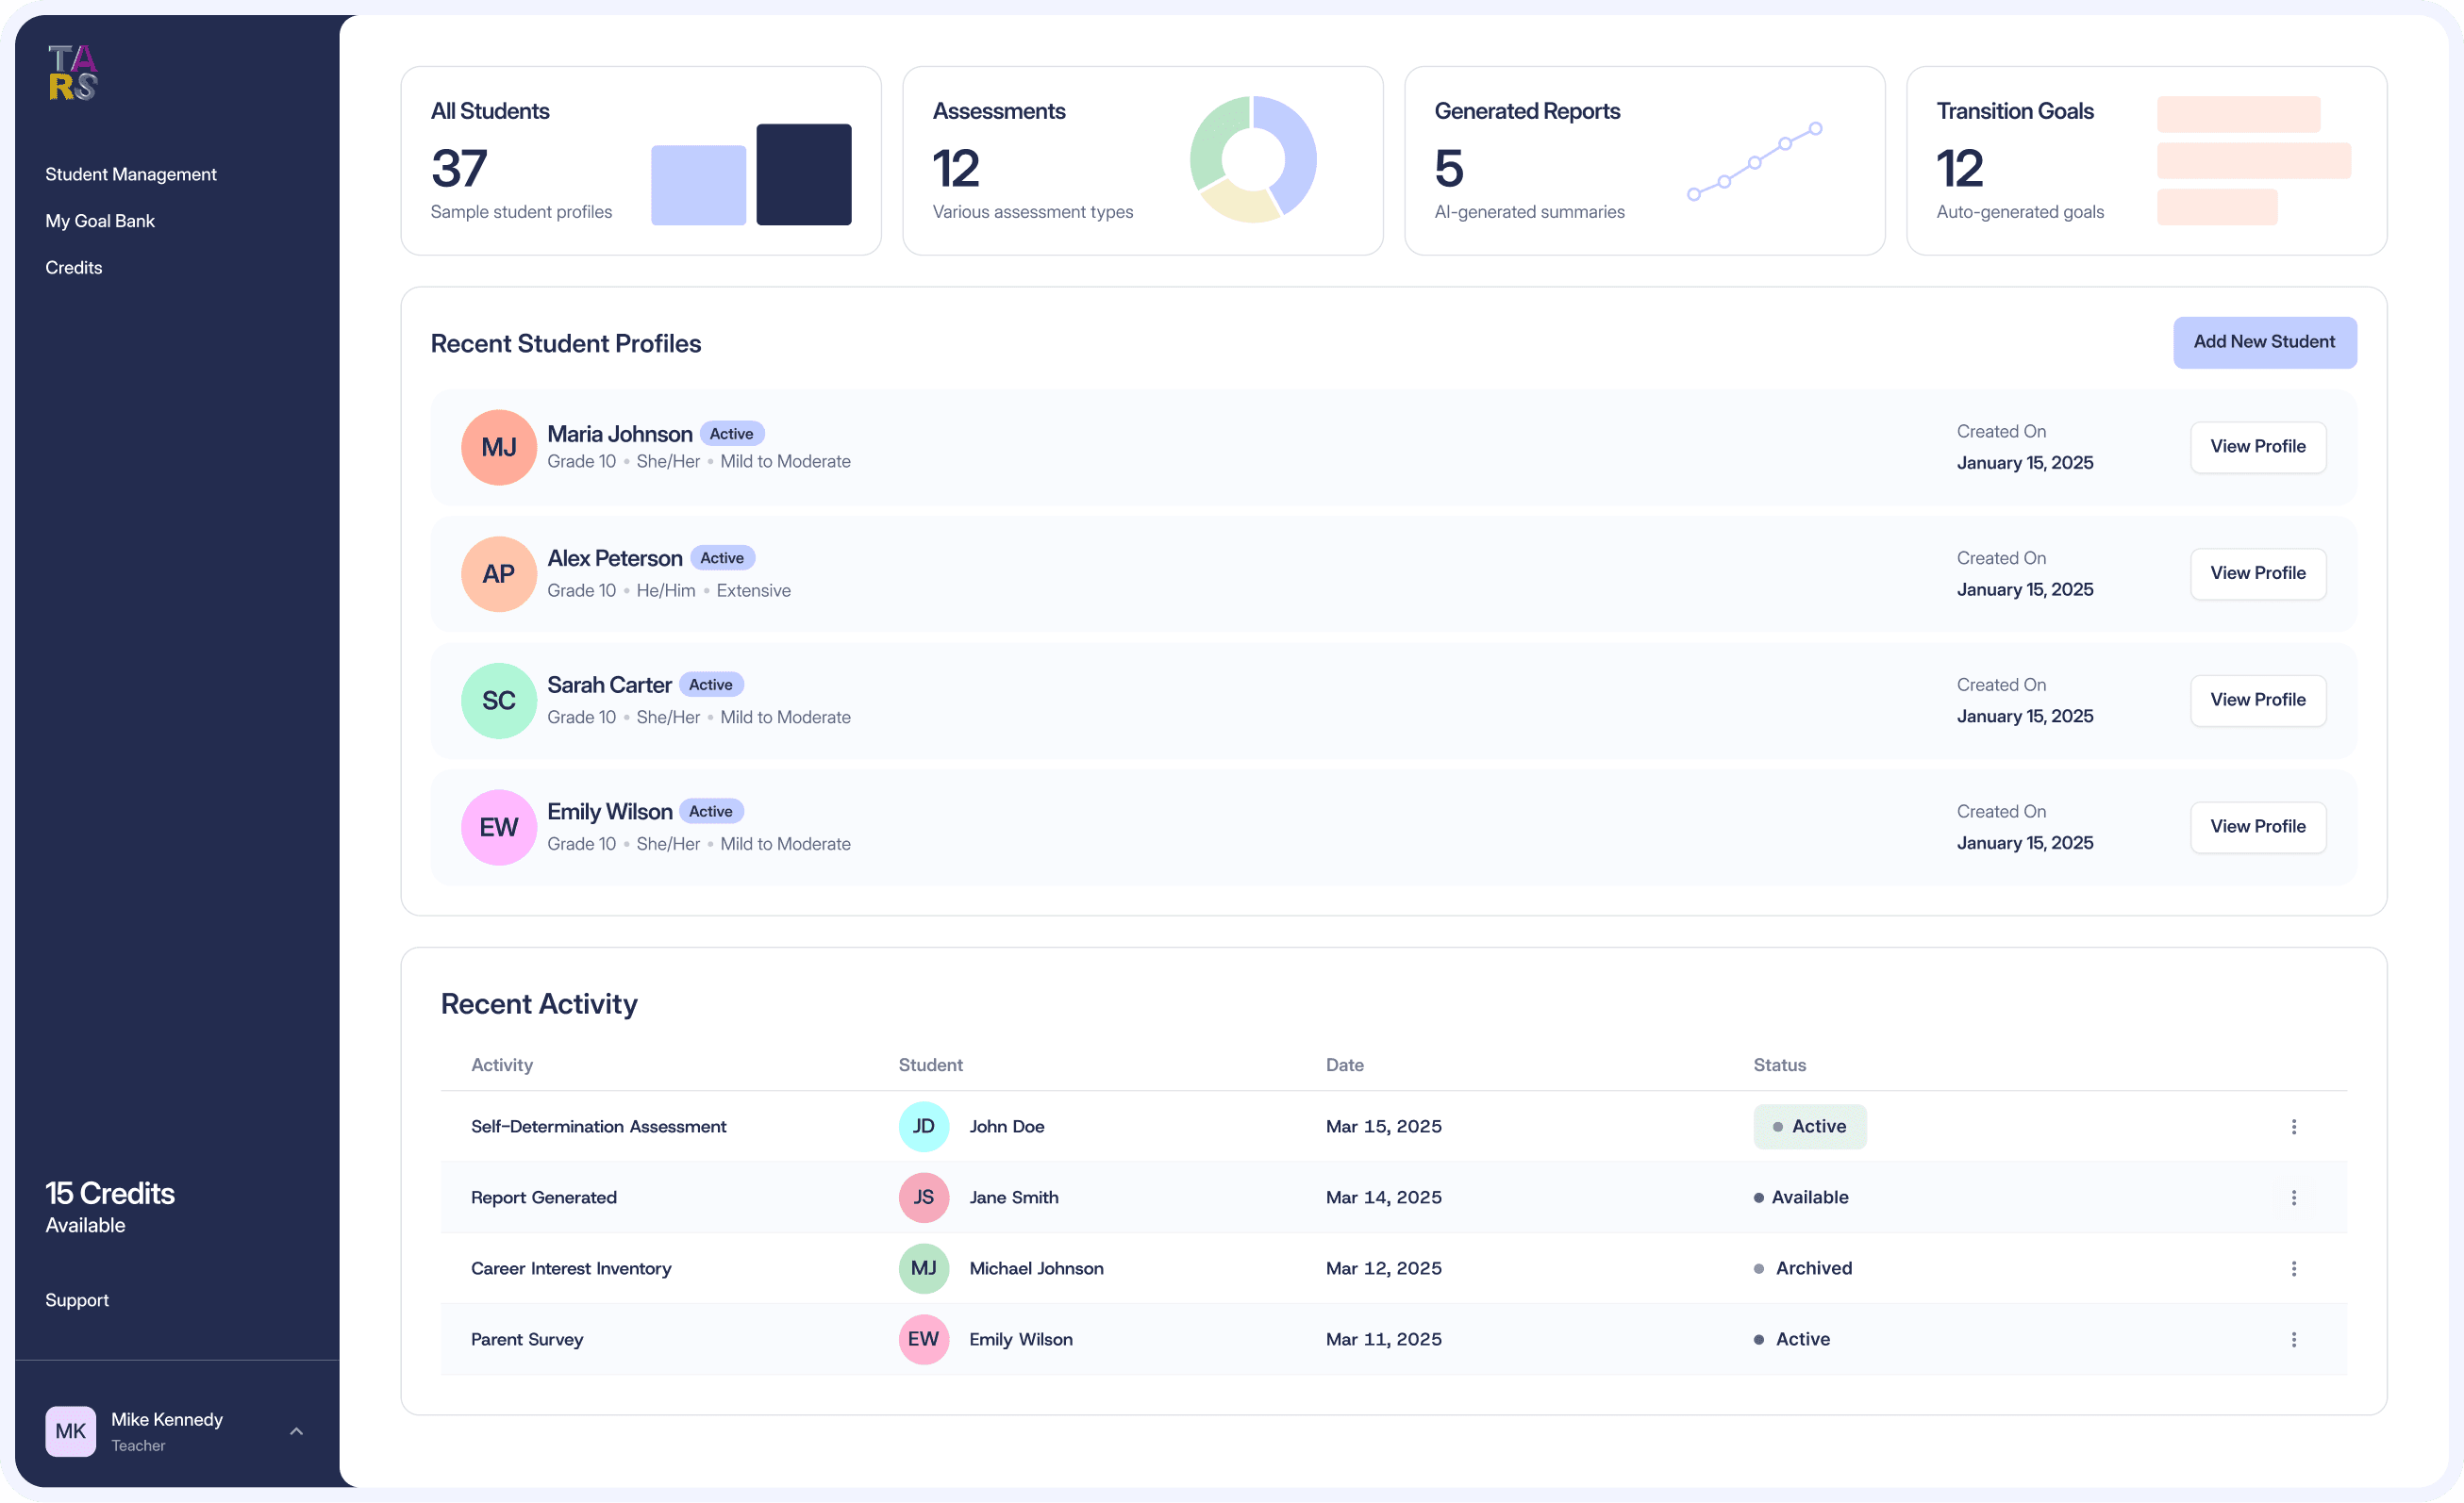Screen dimensions: 2464x1503
Task: Open My Goal Bank page
Action: (x=100, y=221)
